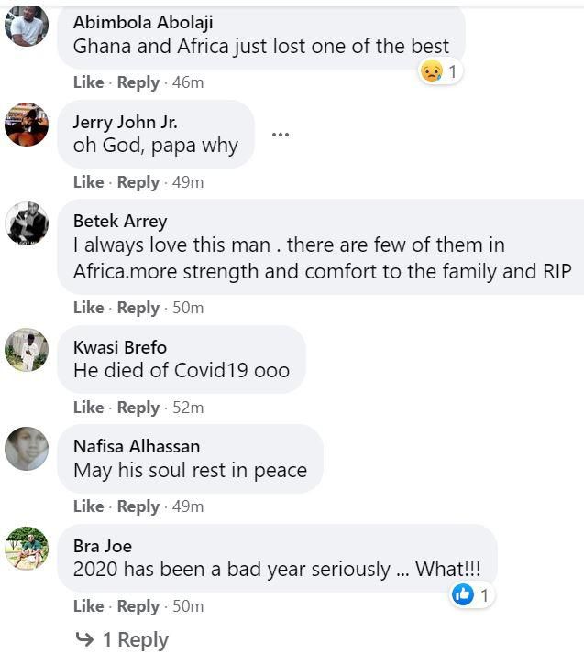Like Betek Arrey's comment
584x664 pixels.
[x=88, y=308]
